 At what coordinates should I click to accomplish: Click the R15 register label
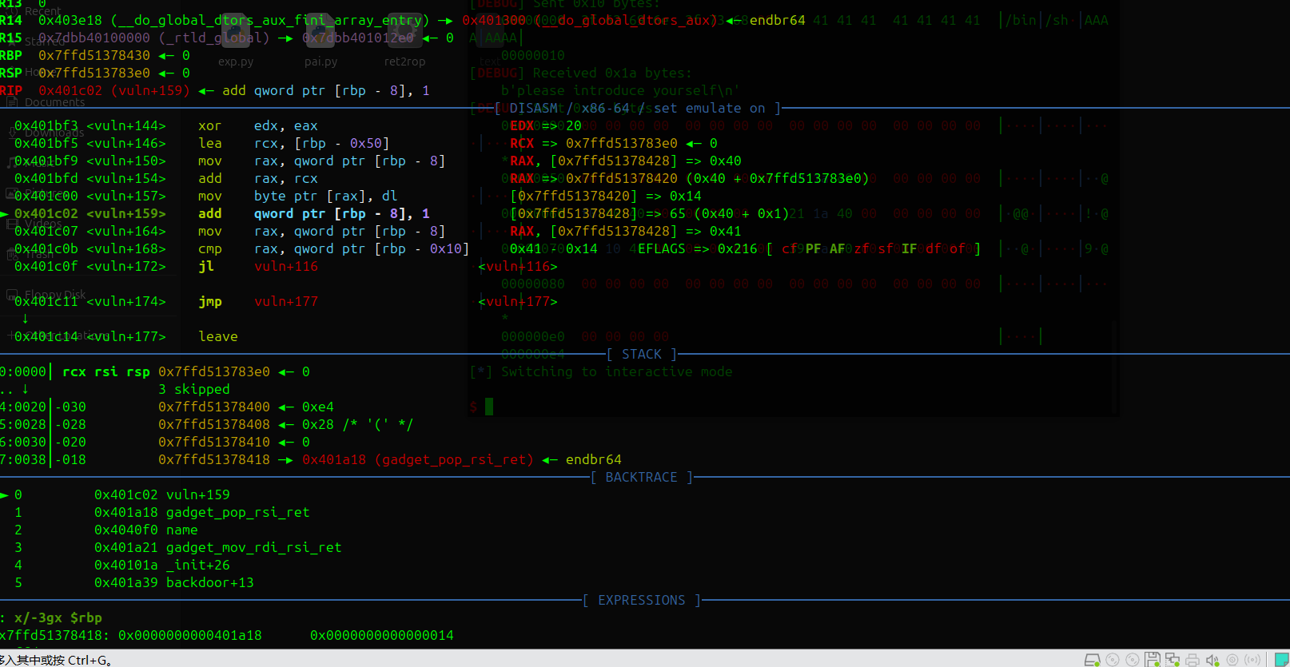(11, 38)
